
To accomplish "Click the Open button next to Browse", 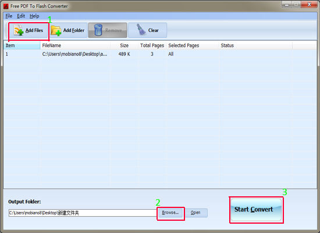I will [195, 213].
